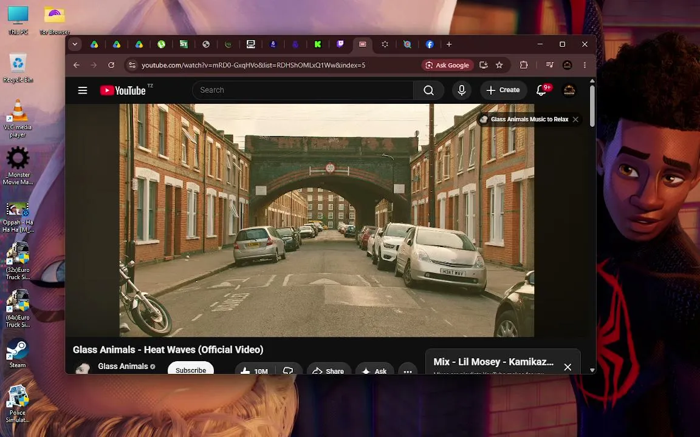Open the Glass Animals channel name link
Screen dimensions: 700x437
click(x=123, y=366)
